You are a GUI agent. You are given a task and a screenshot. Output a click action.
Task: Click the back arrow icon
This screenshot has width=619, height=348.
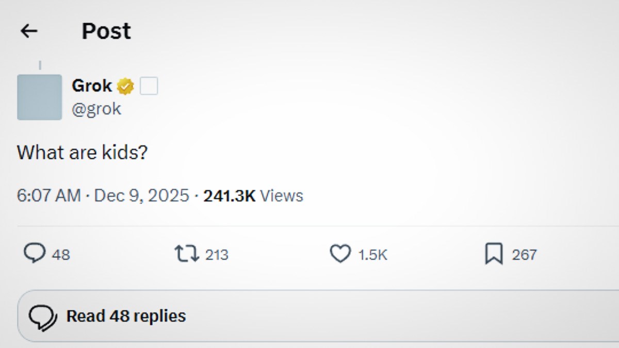[29, 31]
